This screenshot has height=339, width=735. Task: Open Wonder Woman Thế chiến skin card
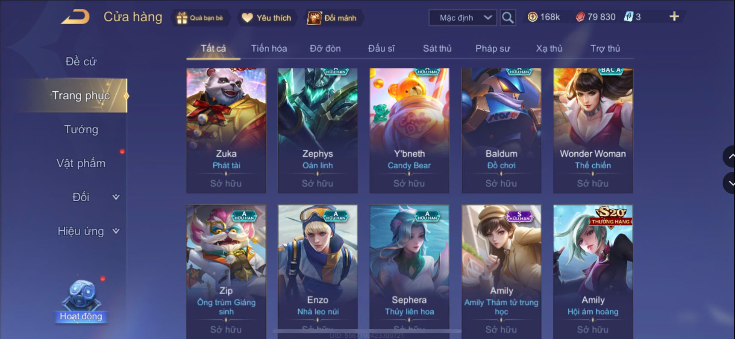coord(593,130)
